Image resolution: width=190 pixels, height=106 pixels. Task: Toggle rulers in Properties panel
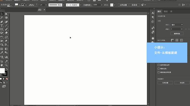tap(172, 40)
